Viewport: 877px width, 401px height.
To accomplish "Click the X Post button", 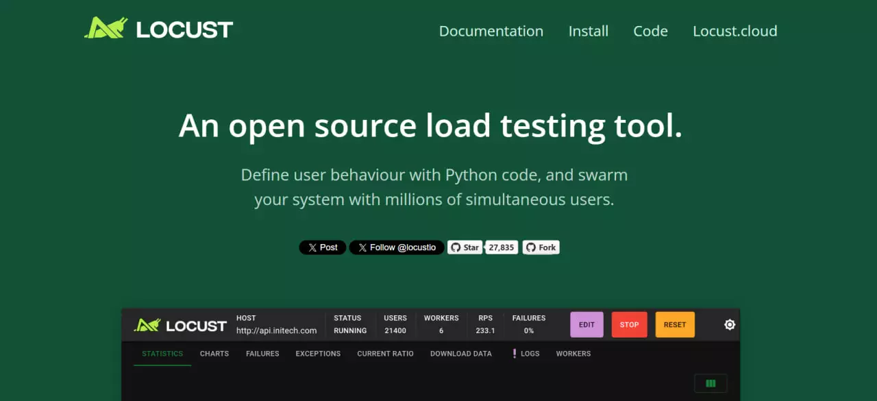I will (323, 247).
